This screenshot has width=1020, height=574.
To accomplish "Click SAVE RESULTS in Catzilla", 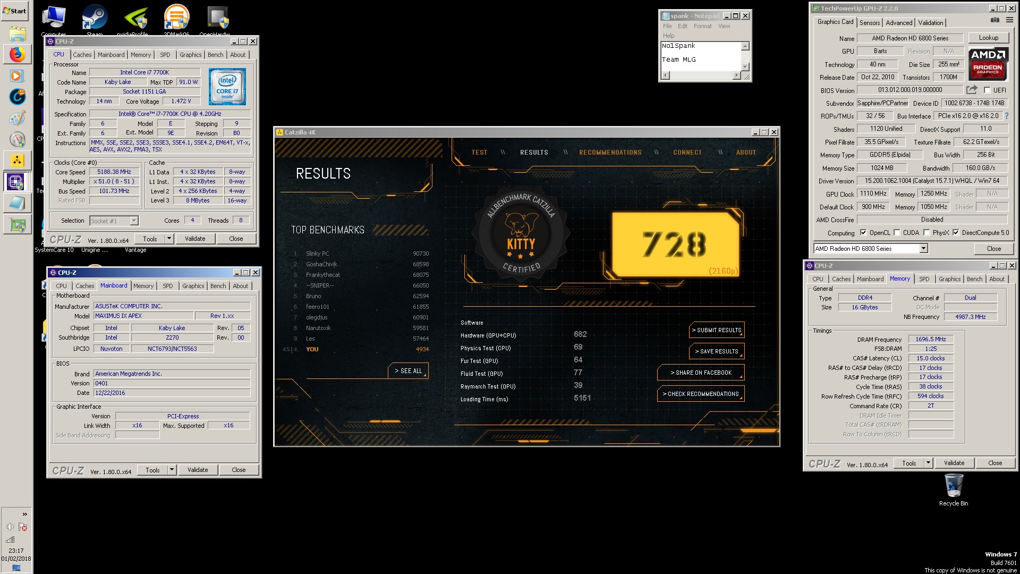I will (717, 351).
